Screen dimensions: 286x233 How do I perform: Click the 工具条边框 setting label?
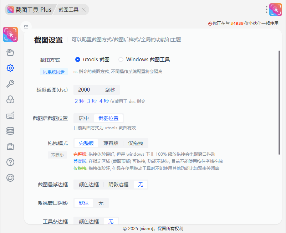tap(55, 222)
